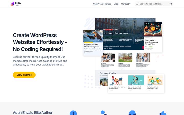Click the News and Opinion heading
The image size is (184, 115).
(x=108, y=73)
